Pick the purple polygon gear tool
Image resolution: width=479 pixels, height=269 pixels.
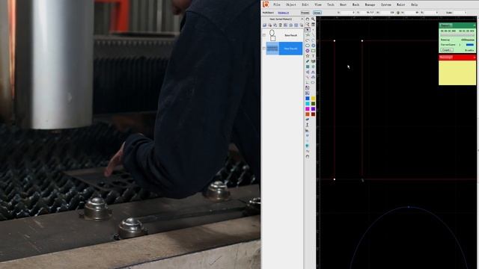pos(308,51)
